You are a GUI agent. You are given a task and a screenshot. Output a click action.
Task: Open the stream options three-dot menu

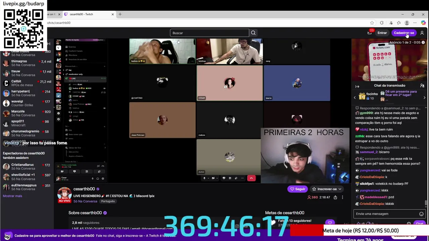click(x=343, y=197)
